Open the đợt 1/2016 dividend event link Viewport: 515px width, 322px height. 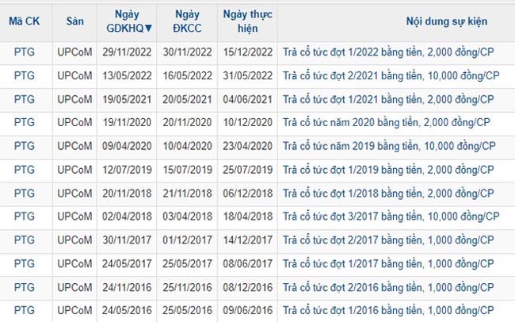coord(391,310)
